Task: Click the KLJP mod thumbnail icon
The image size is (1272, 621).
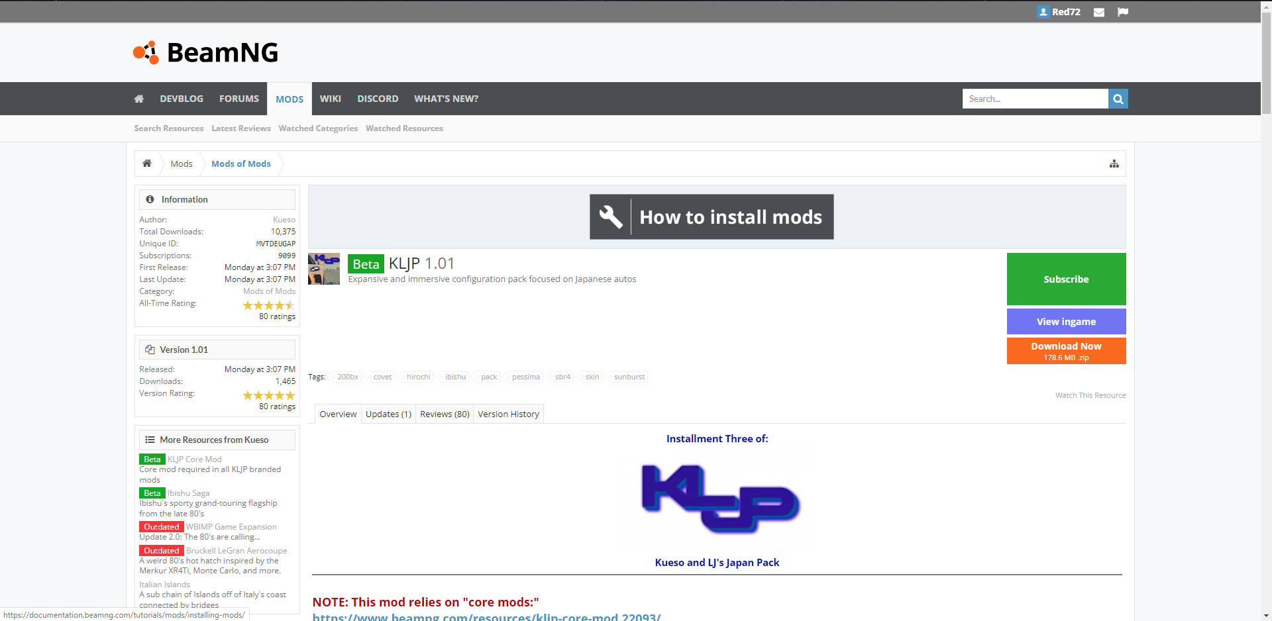Action: (x=324, y=269)
